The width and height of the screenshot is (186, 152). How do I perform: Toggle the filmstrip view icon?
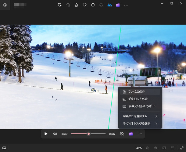(4, 148)
